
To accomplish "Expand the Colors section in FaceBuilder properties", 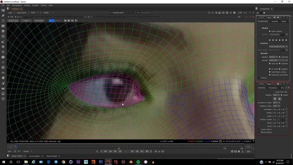I will click(x=259, y=77).
